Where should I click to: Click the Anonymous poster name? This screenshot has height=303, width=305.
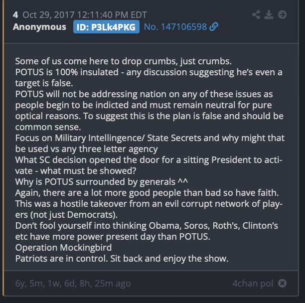[x=39, y=27]
